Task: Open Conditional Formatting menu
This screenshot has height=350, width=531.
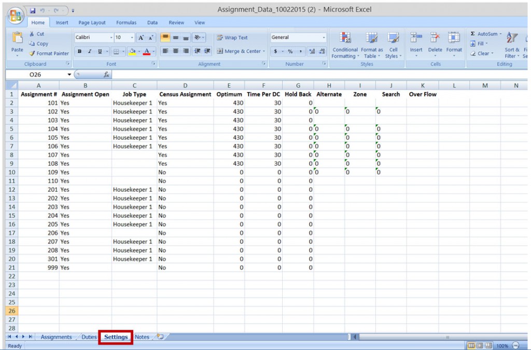Action: point(345,46)
